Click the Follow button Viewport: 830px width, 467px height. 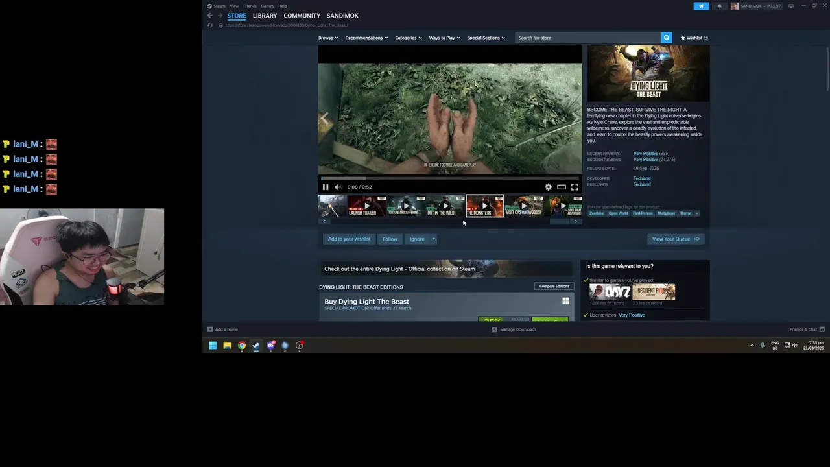coord(390,239)
